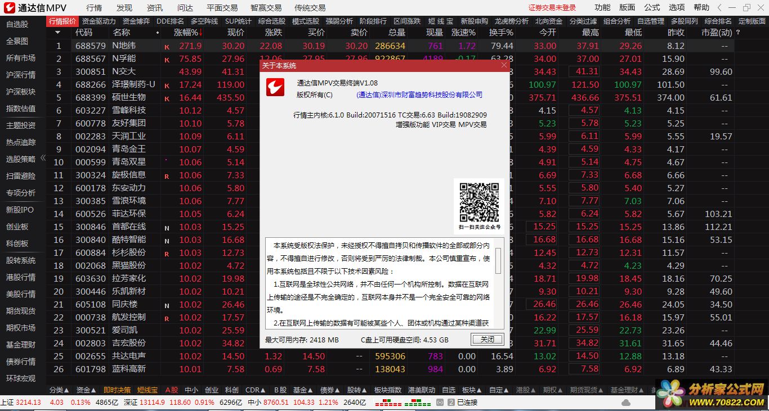769x411 pixels.
Task: Click the cloud icon in status bar
Action: tap(625, 403)
